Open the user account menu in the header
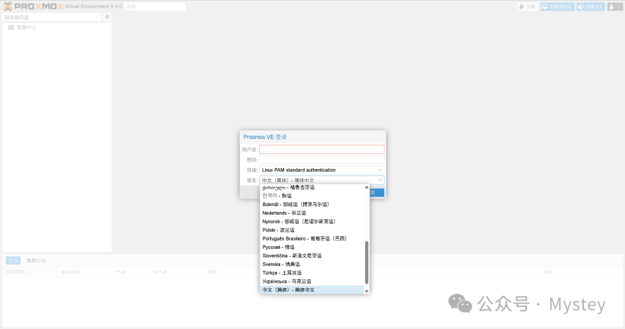Screen dimensions: 625x329 (x=615, y=7)
